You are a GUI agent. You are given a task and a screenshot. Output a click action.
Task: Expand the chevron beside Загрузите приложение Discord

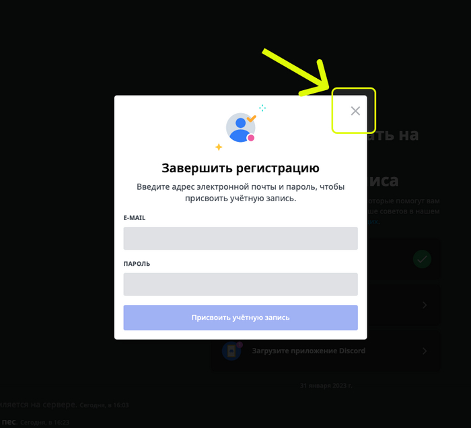pos(425,351)
